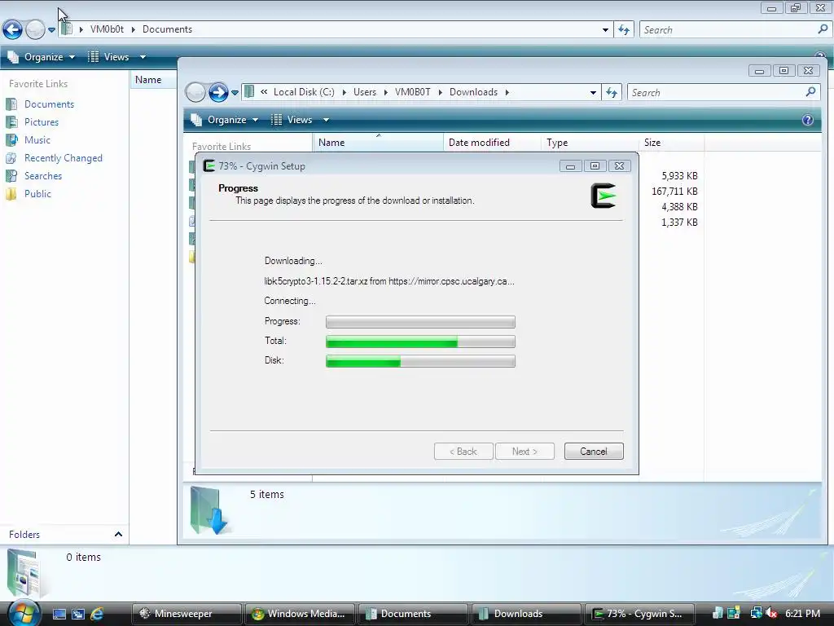
Task: Expand address bar history in Documents window
Action: [x=605, y=30]
